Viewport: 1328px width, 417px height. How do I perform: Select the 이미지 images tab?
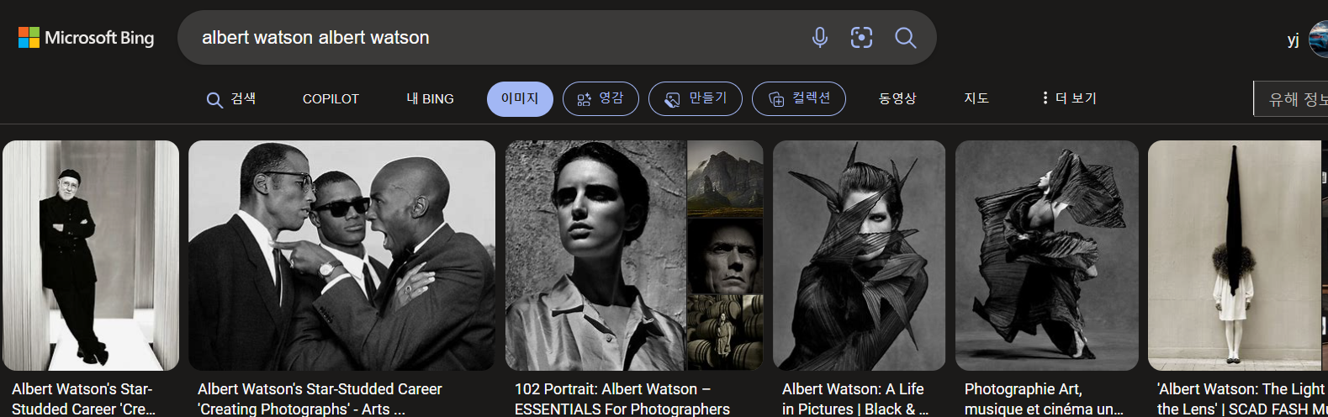coord(520,99)
